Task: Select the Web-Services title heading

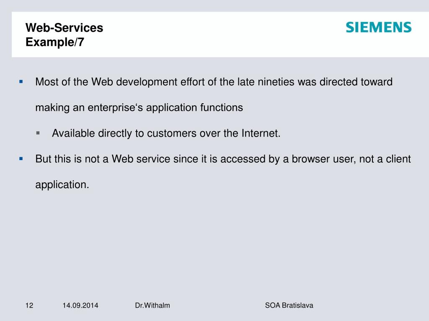Action: tap(64, 28)
